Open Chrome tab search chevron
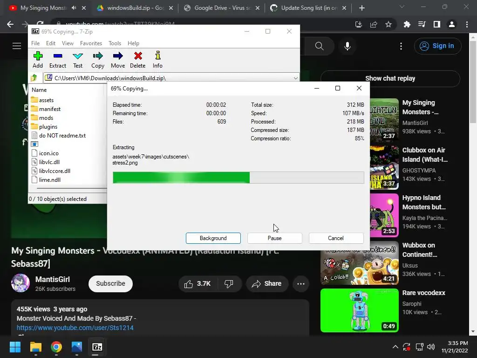477x358 pixels. tap(402, 7)
